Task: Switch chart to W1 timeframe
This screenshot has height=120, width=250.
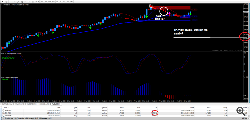Action: click(68, 2)
